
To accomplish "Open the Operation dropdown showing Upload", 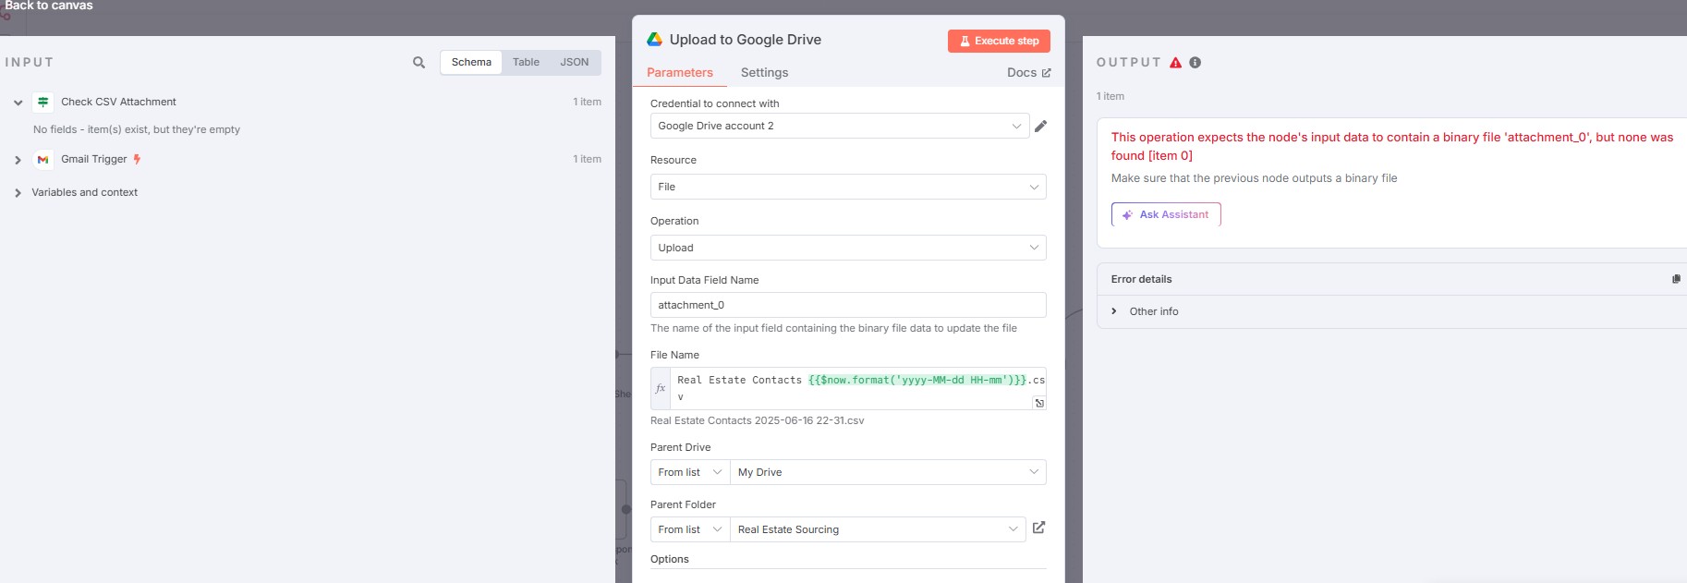I will (848, 248).
